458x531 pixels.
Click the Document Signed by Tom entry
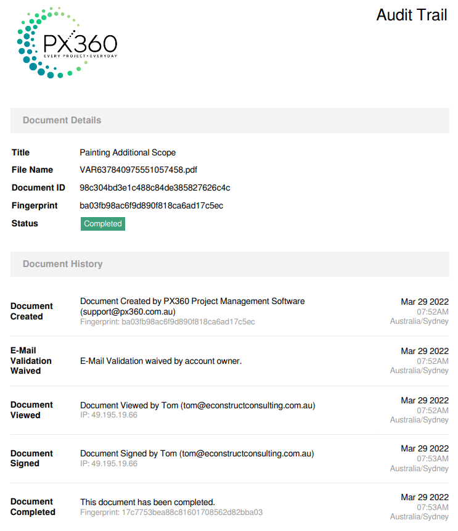pyautogui.click(x=197, y=454)
